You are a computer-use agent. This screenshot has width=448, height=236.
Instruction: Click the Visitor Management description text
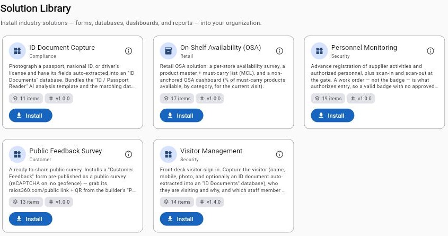tap(223, 180)
